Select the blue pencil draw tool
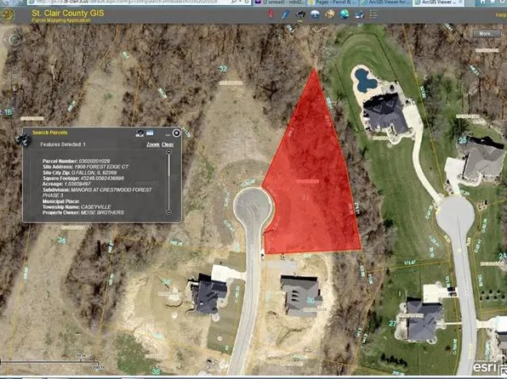 (x=286, y=14)
